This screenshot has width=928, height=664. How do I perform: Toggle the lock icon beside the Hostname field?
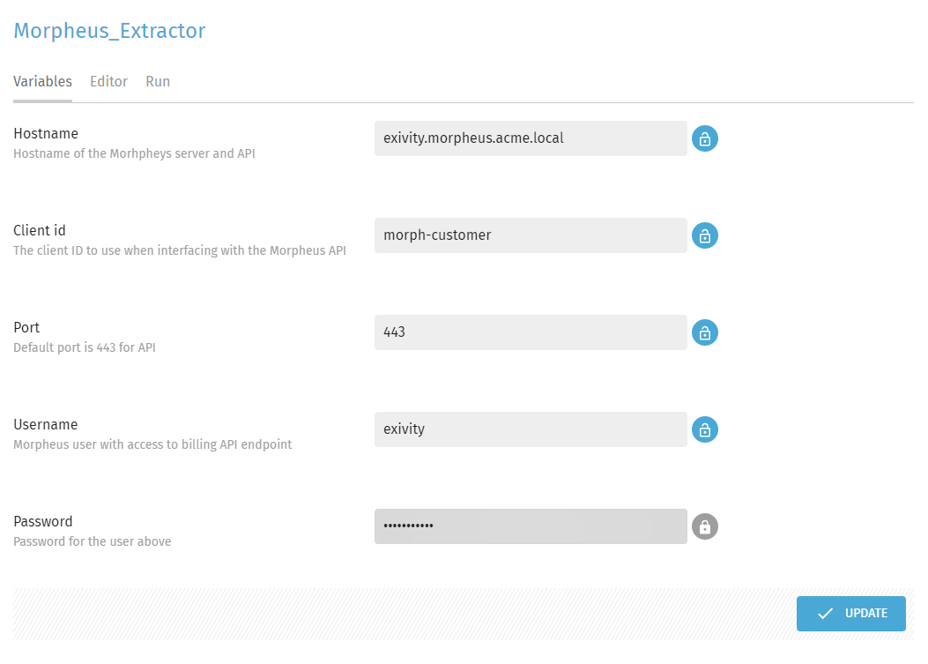pyautogui.click(x=704, y=138)
